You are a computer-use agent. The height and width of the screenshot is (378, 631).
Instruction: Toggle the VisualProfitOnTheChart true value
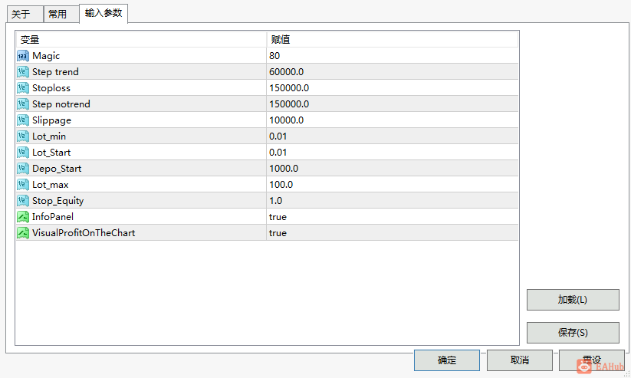278,233
